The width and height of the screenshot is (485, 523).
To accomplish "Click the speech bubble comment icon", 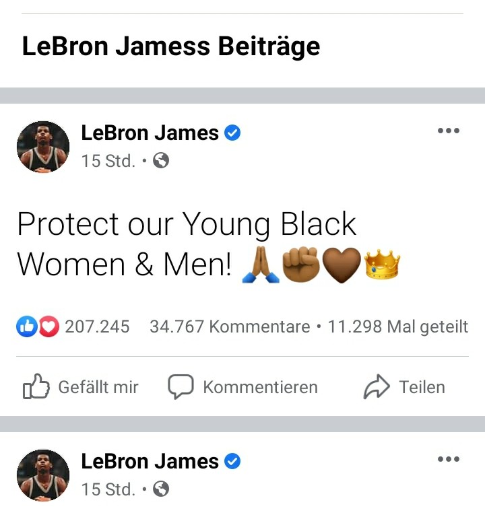I will point(181,386).
